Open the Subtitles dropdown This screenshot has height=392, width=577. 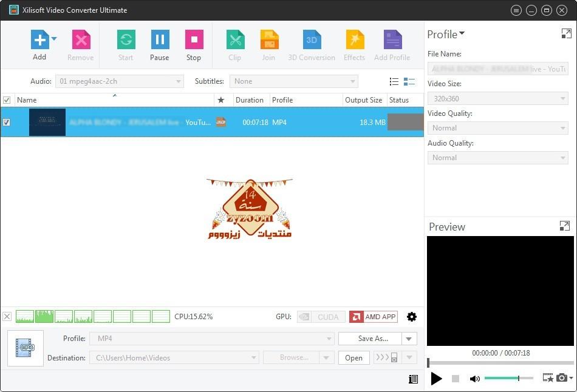click(x=293, y=81)
